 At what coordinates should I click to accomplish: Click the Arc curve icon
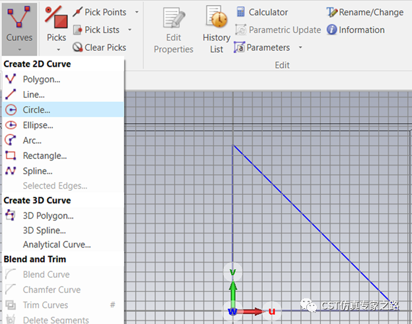coord(11,140)
